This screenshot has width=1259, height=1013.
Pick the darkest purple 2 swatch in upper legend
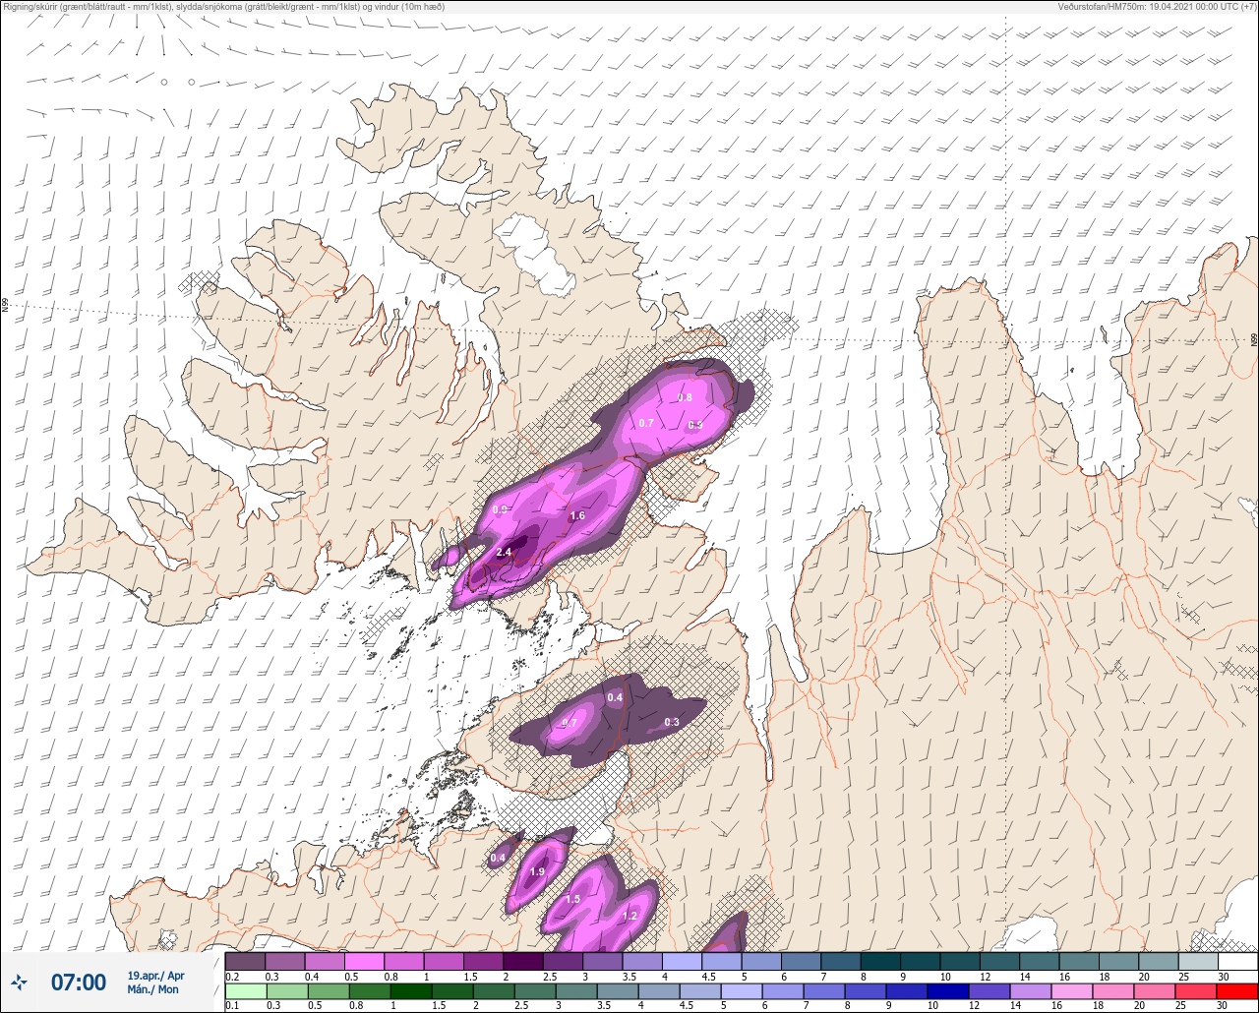coord(522,961)
